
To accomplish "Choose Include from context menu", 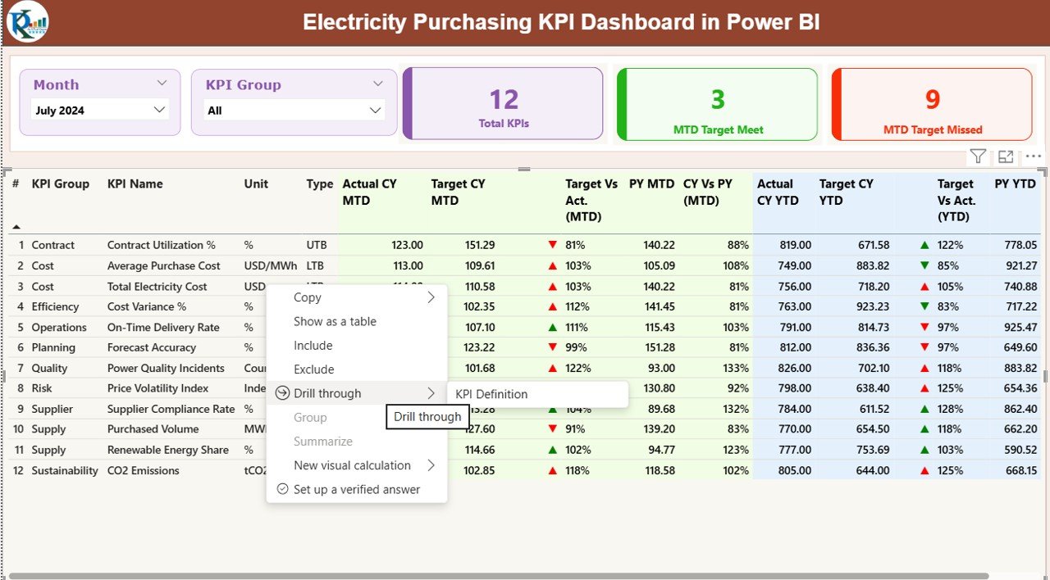I will (313, 346).
